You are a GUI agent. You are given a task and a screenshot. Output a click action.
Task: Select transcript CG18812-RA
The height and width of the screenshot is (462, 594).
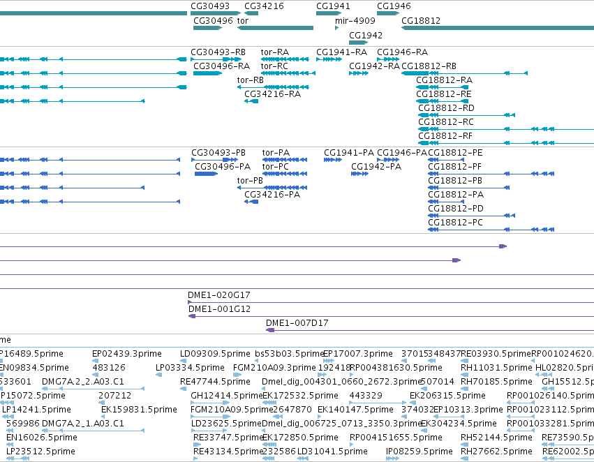click(445, 80)
